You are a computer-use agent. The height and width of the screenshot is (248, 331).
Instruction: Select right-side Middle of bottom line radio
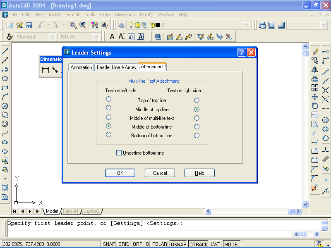[197, 126]
